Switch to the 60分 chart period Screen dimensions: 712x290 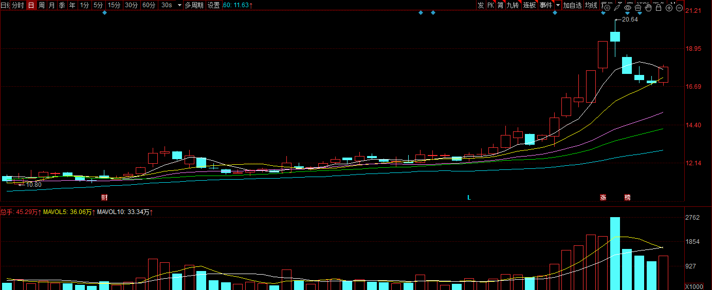click(x=149, y=5)
